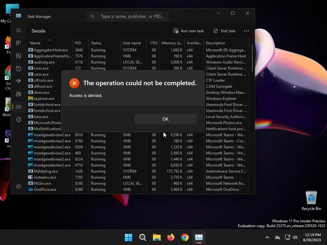327x245 pixels.
Task: Open the Task Manager hamburger navigation menu
Action: pyautogui.click(x=18, y=30)
